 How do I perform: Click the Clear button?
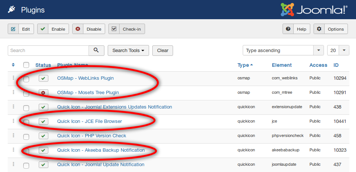[x=163, y=51]
